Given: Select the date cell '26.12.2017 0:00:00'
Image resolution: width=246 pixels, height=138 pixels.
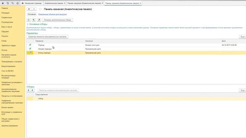Looking at the screenshot, I should tap(229, 45).
